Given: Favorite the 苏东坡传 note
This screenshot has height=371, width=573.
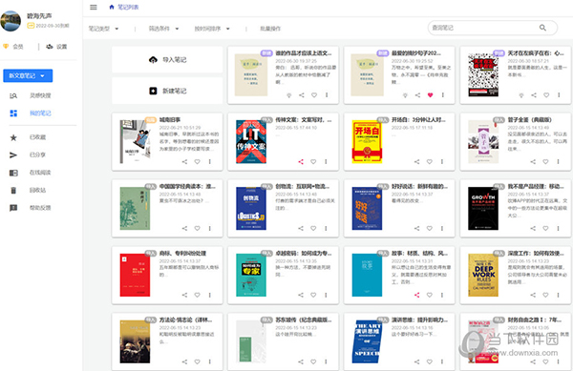Looking at the screenshot, I should coord(313,361).
